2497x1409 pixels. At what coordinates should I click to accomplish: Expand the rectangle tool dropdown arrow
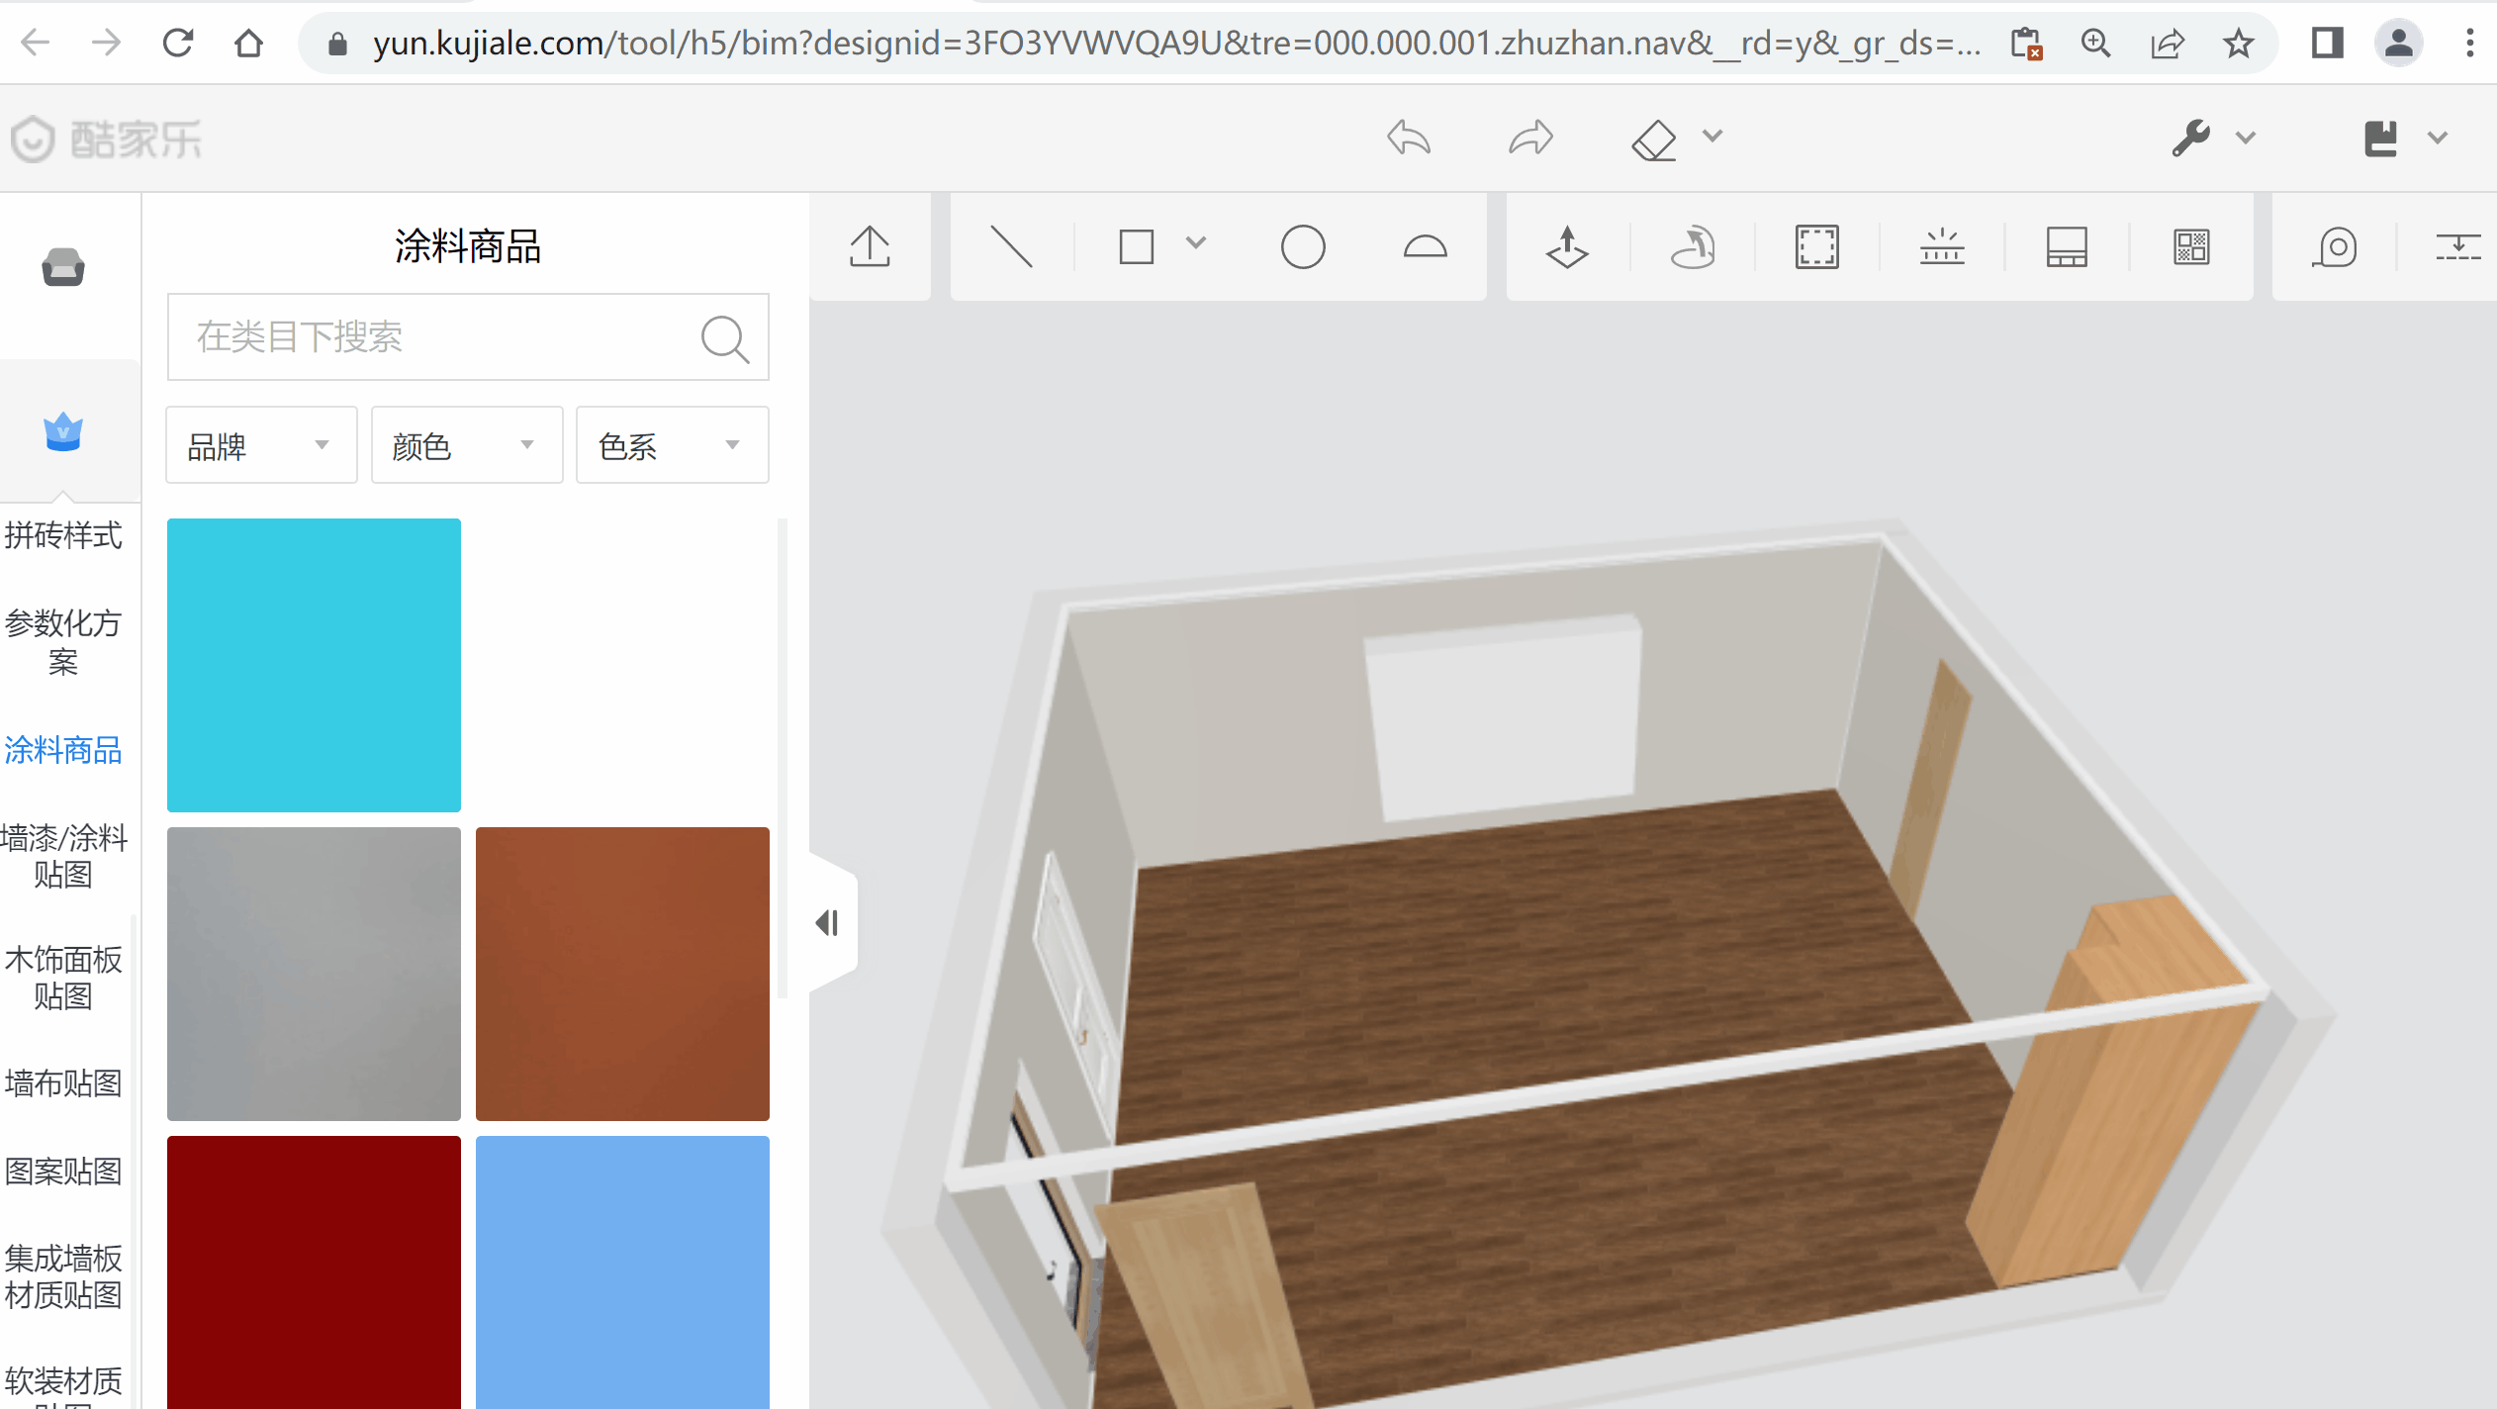1196,243
